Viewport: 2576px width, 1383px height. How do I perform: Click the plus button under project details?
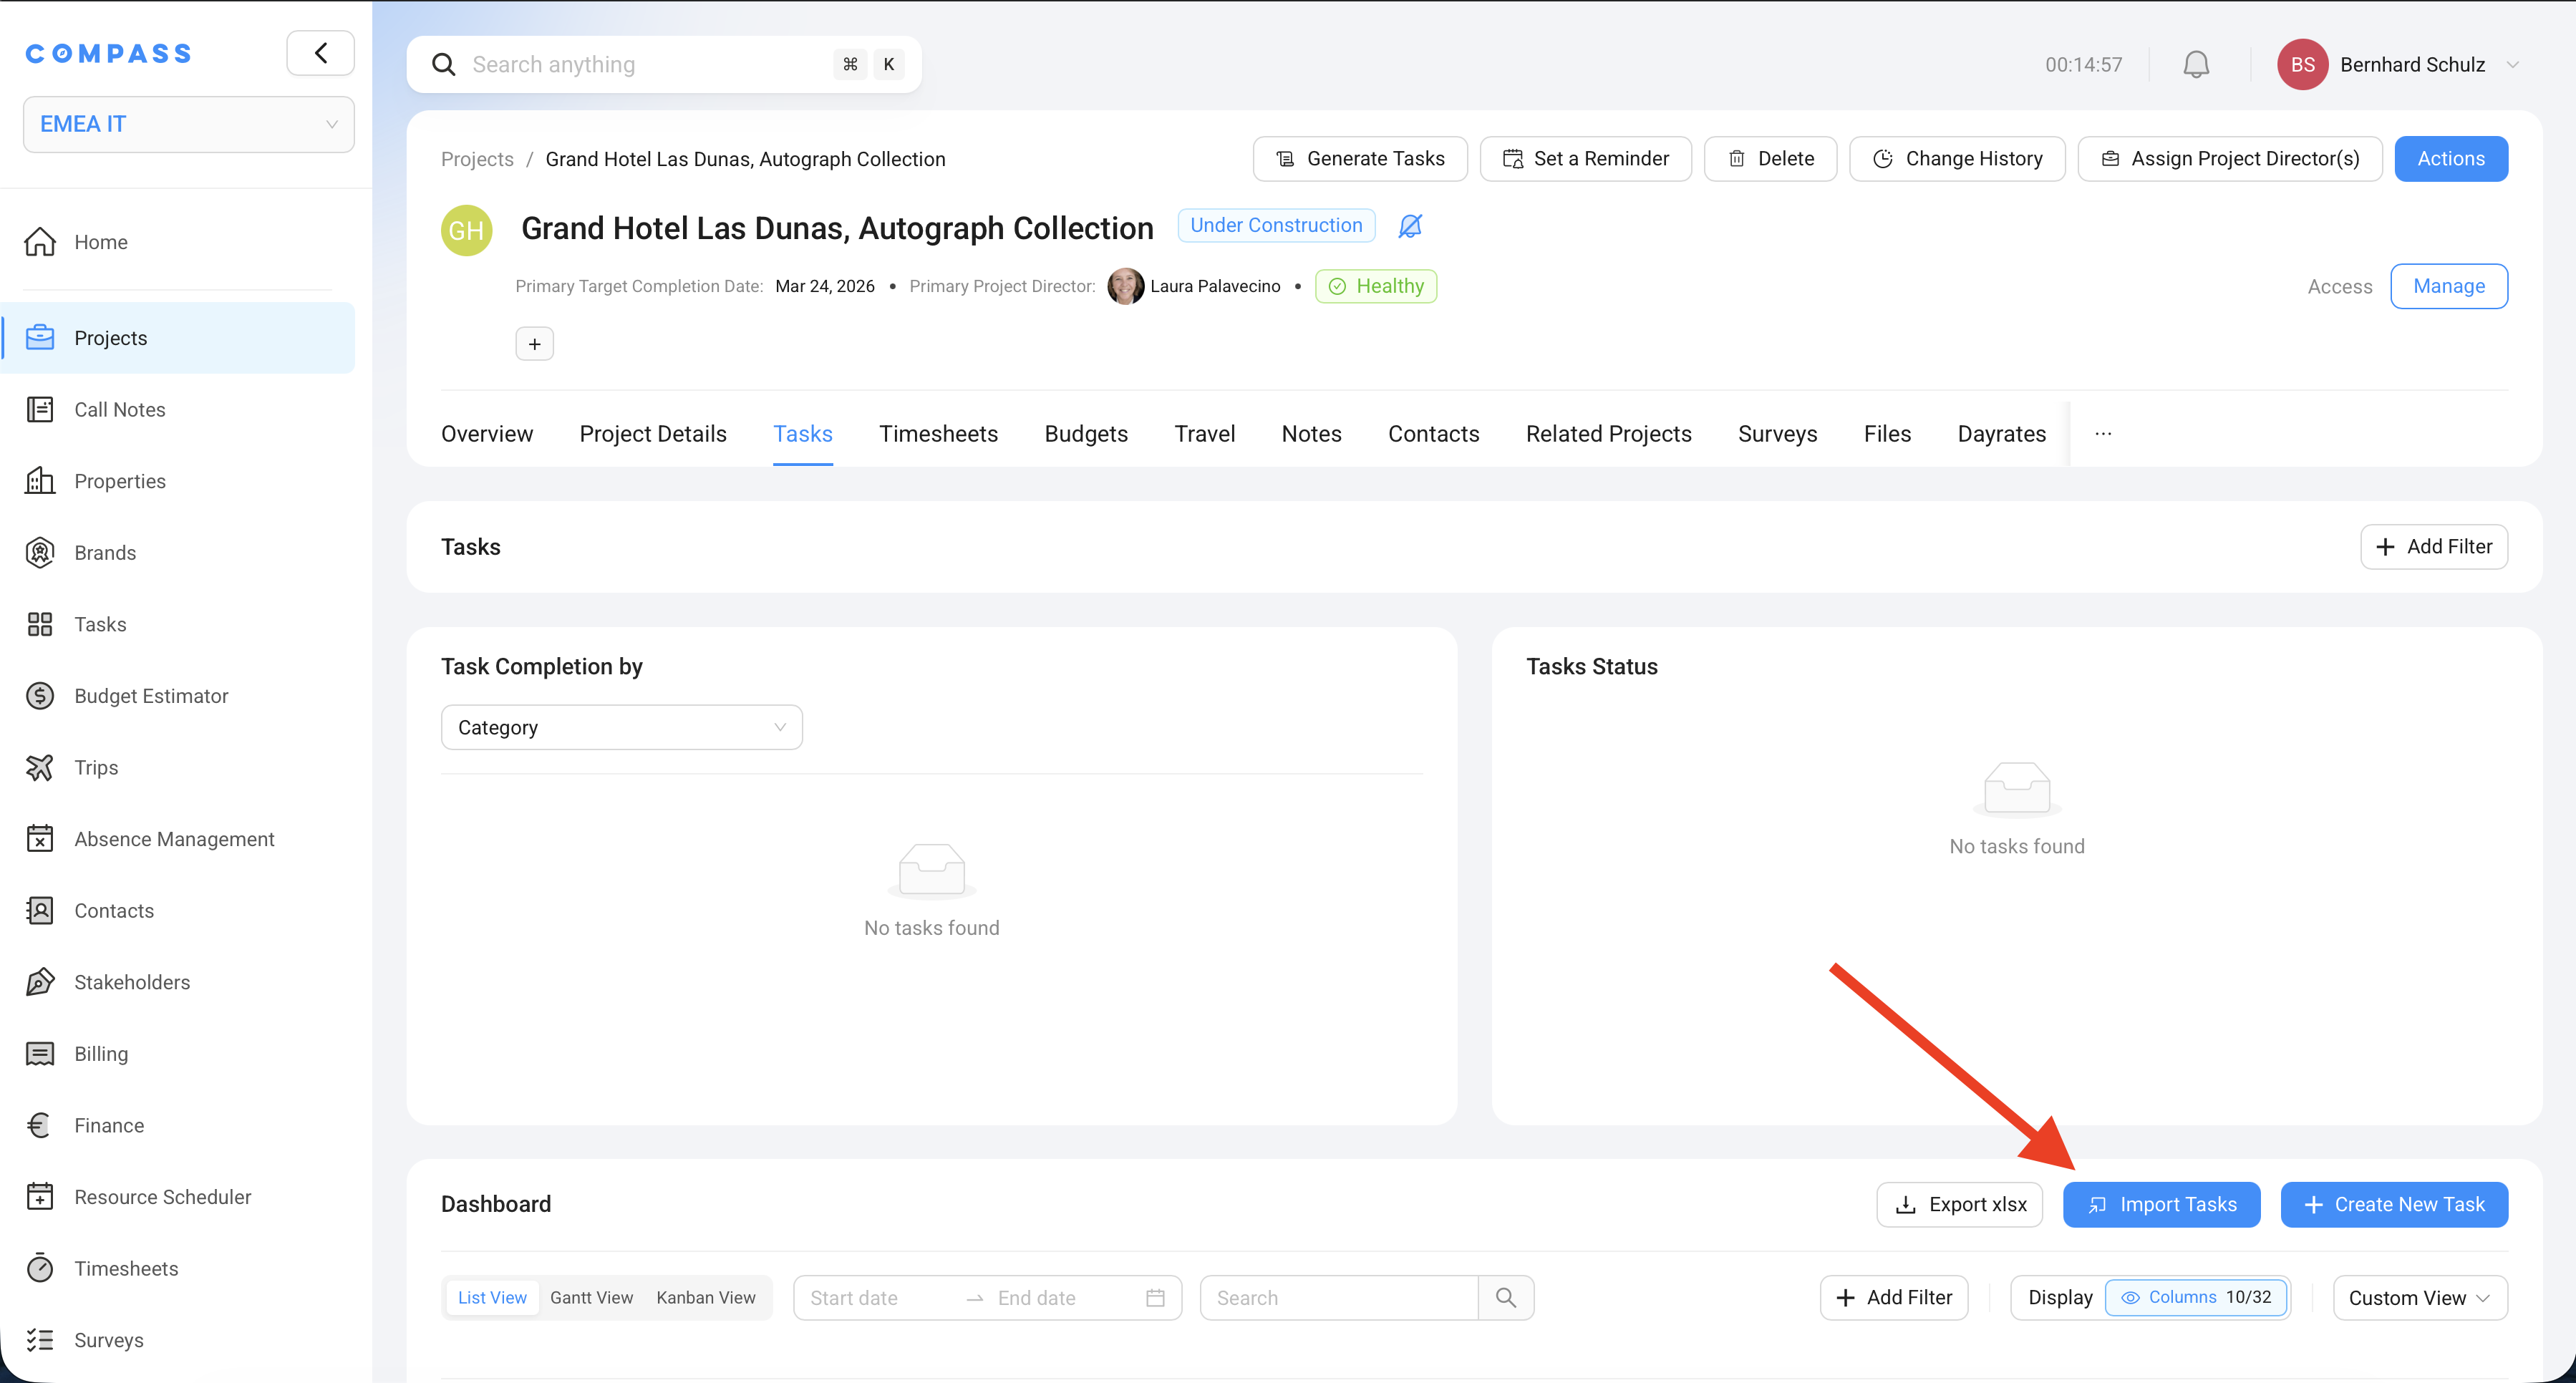(534, 344)
